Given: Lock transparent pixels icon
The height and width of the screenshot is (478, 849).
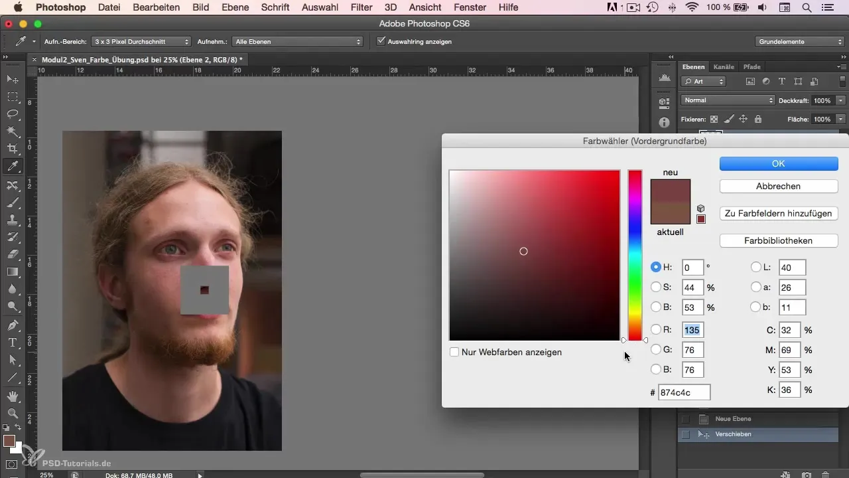Looking at the screenshot, I should [x=714, y=119].
